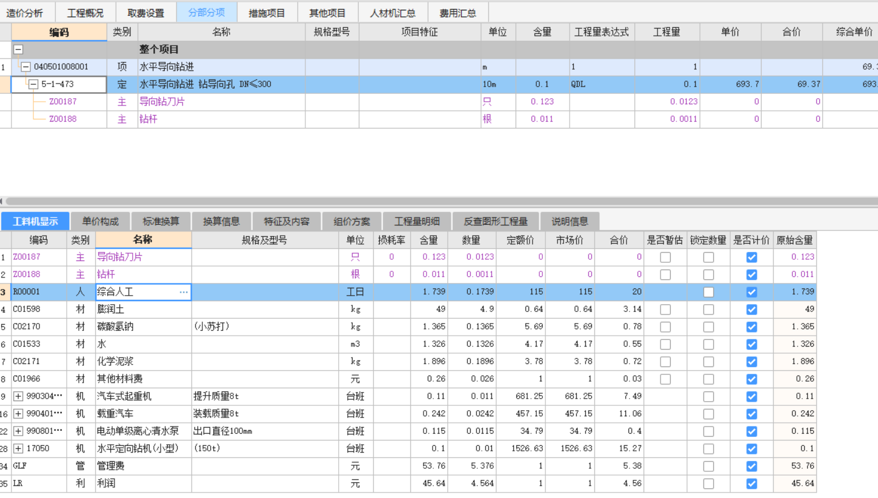878x498 pixels.
Task: Click unit price 693.7 in quota row
Action: tap(730, 84)
